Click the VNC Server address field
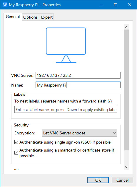 (x=78, y=75)
